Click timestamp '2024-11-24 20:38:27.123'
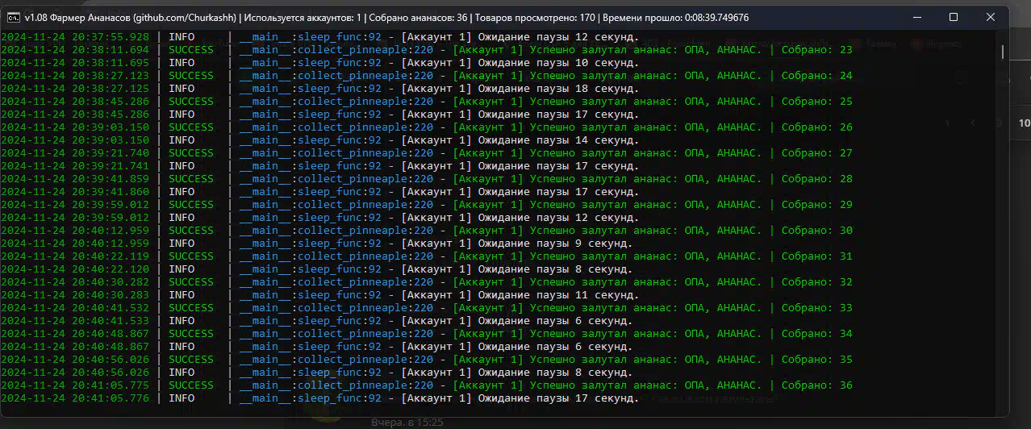This screenshot has height=429, width=1031. click(75, 76)
